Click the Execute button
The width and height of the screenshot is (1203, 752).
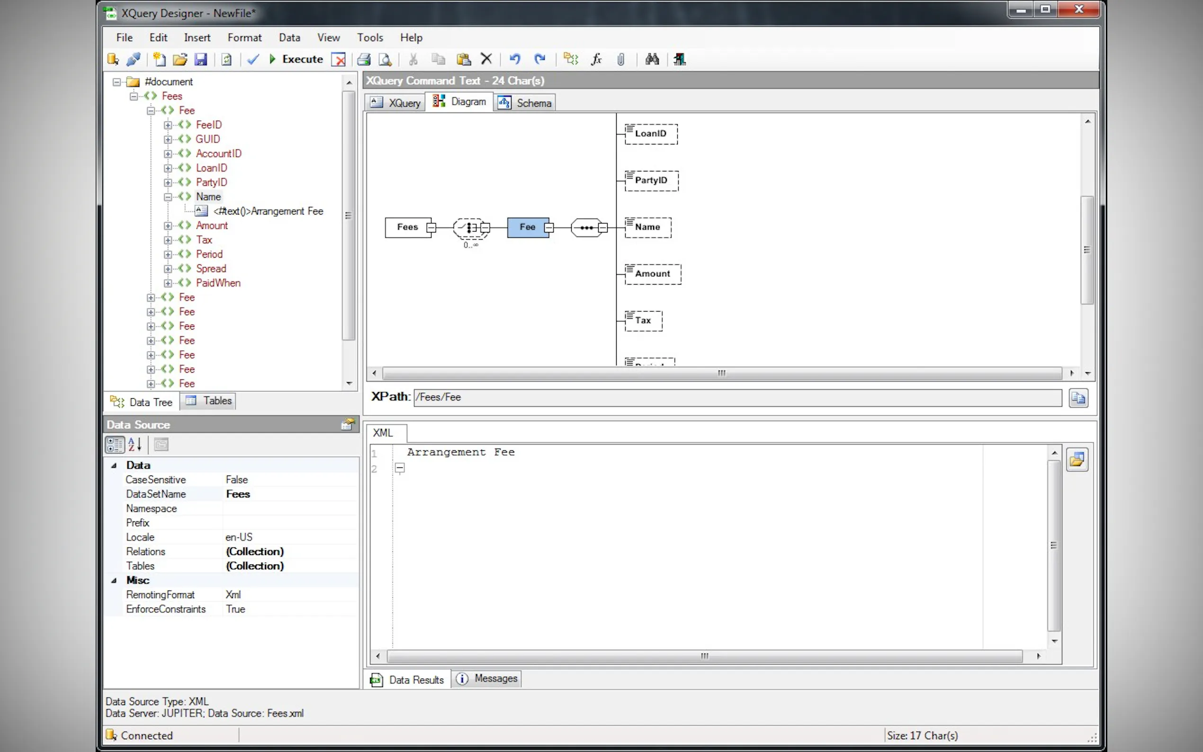(x=296, y=59)
